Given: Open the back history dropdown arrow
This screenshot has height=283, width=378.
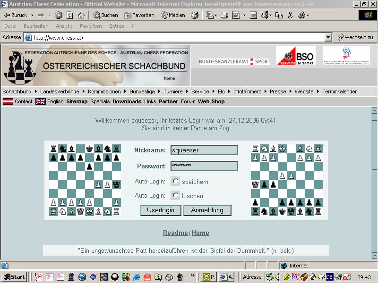Looking at the screenshot, I should coord(32,16).
